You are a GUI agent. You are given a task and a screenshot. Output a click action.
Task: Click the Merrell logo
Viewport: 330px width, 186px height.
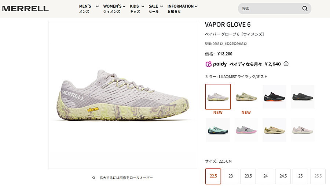coord(25,9)
